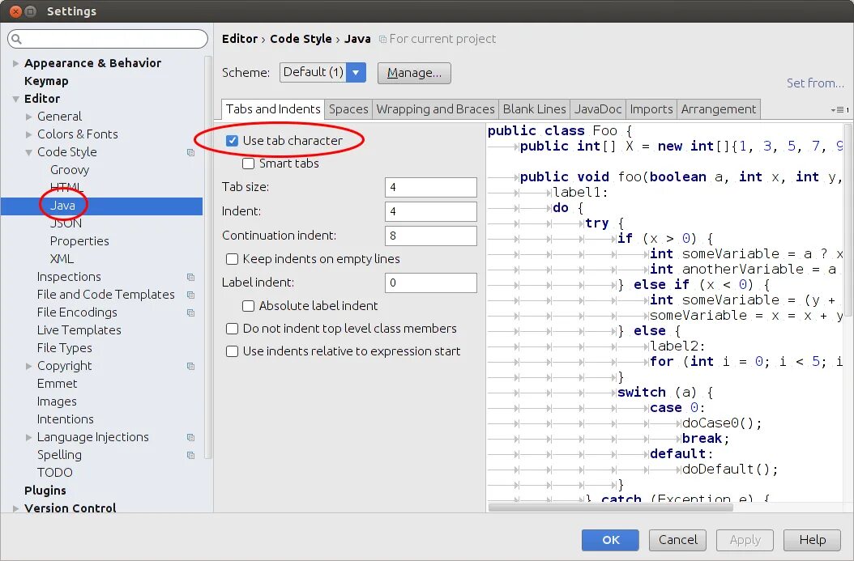Open Intentions settings
This screenshot has height=561, width=854.
pos(66,419)
